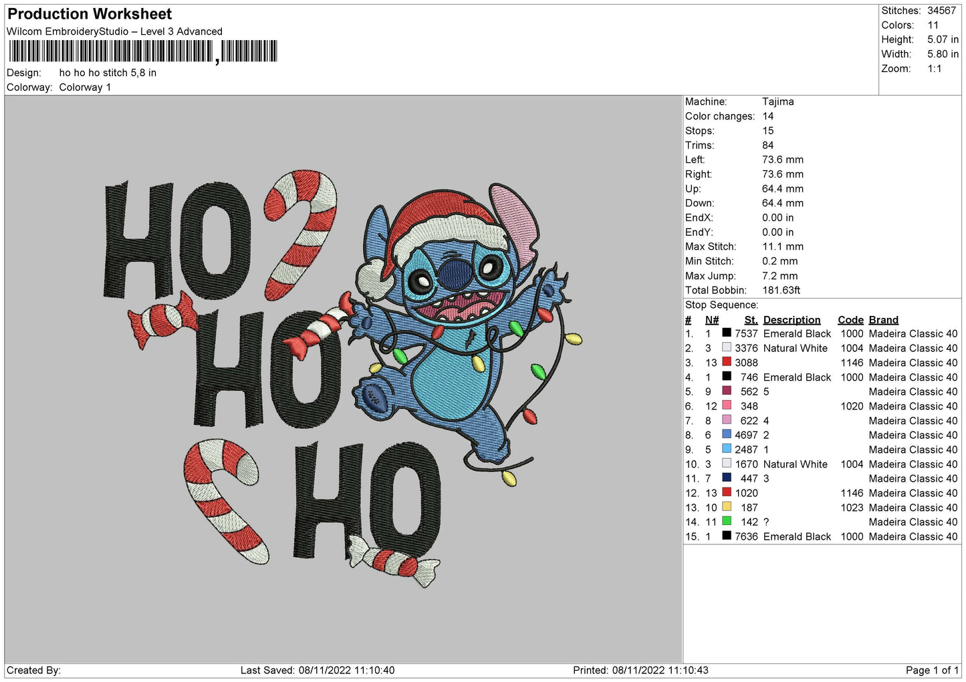
Task: Click the Colors value '11'
Action: coord(933,25)
